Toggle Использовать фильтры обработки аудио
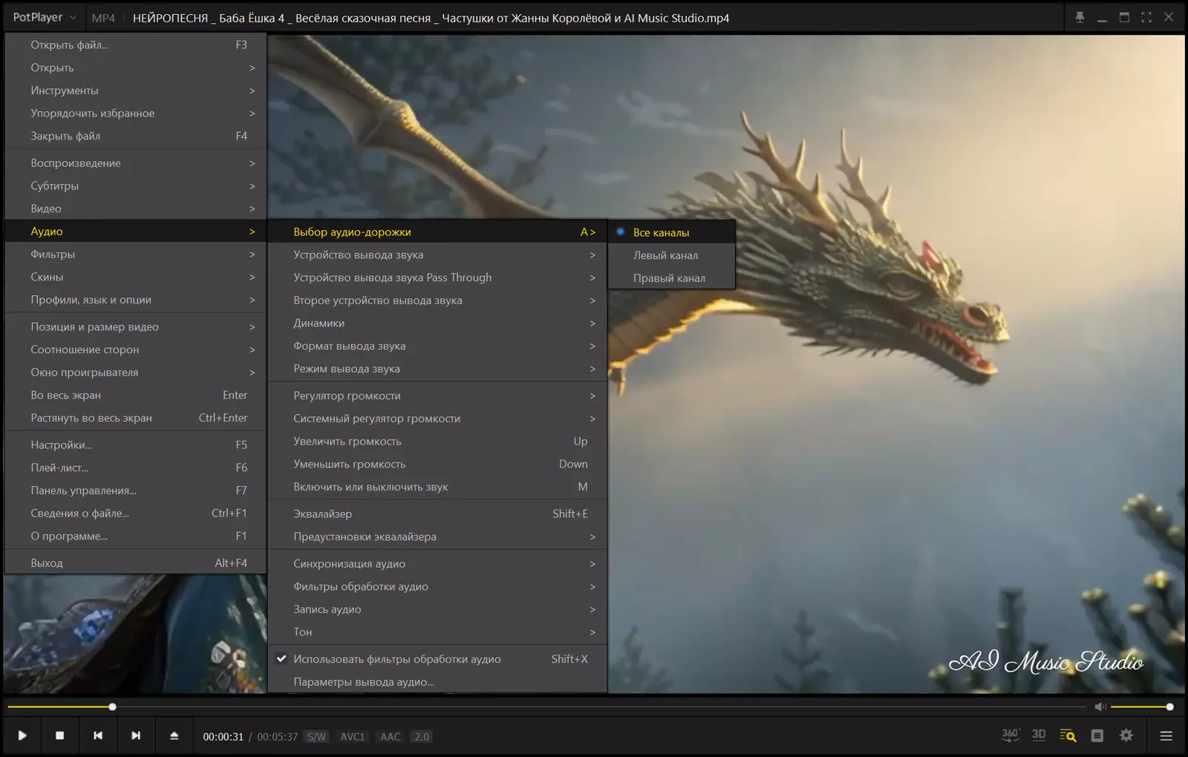Image resolution: width=1188 pixels, height=757 pixels. tap(437, 659)
